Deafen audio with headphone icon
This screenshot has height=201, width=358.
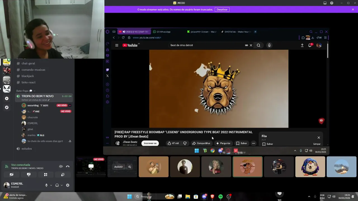coord(57,185)
